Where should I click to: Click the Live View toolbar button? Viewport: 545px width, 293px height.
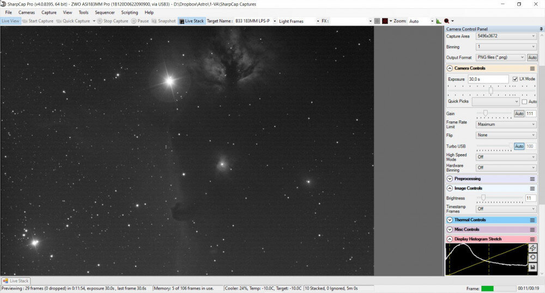(10, 21)
